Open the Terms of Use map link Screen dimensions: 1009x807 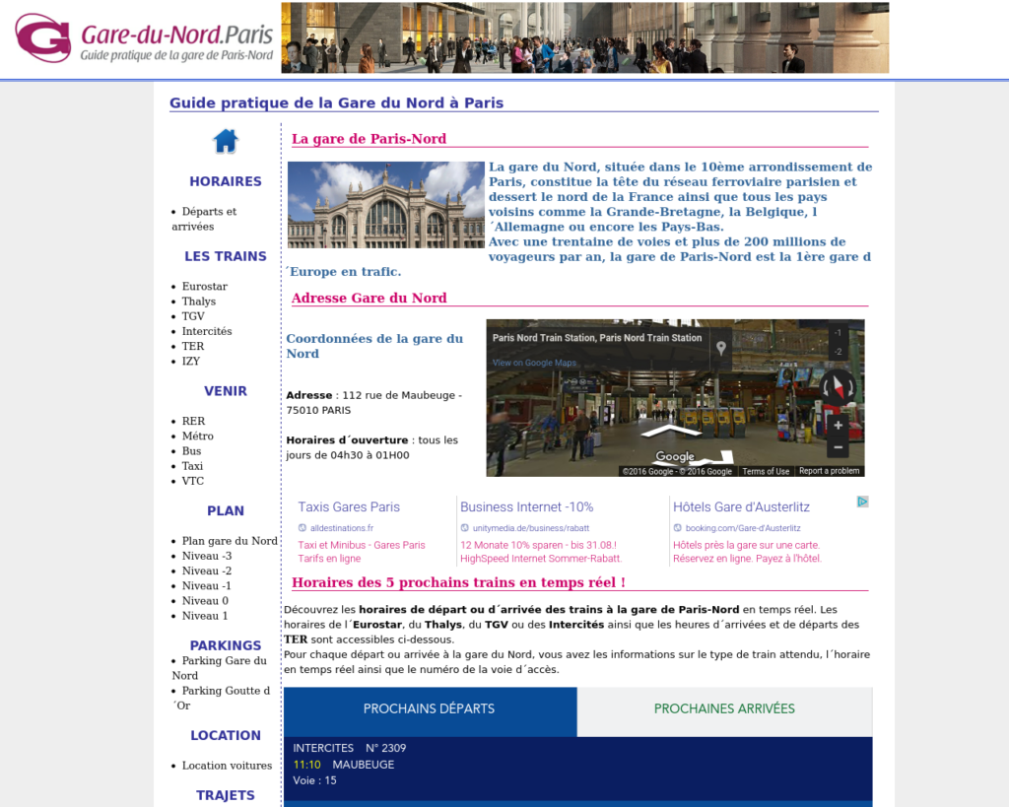click(766, 471)
